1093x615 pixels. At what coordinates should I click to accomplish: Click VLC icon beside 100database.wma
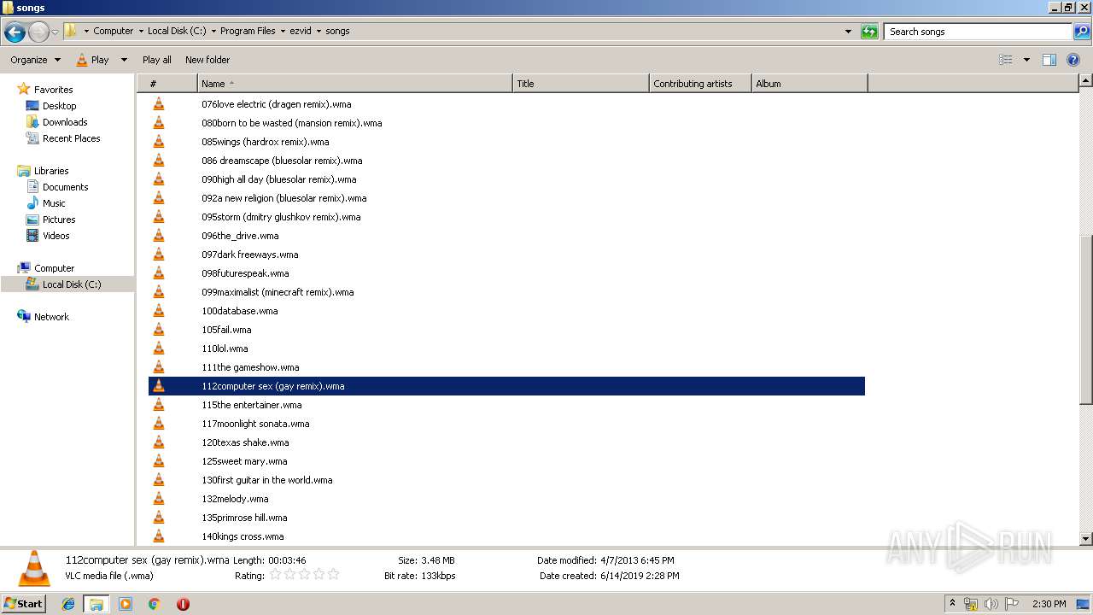158,311
